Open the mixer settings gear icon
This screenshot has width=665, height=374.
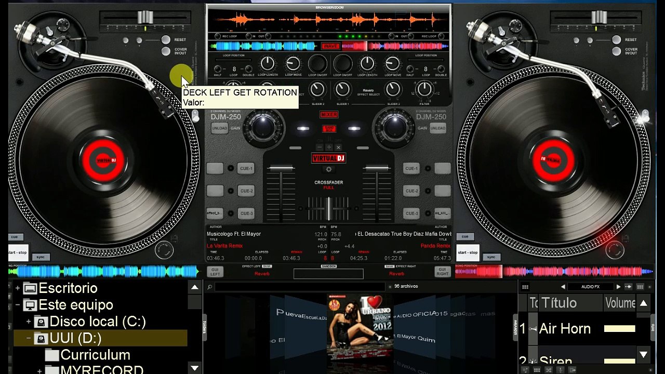point(328,169)
